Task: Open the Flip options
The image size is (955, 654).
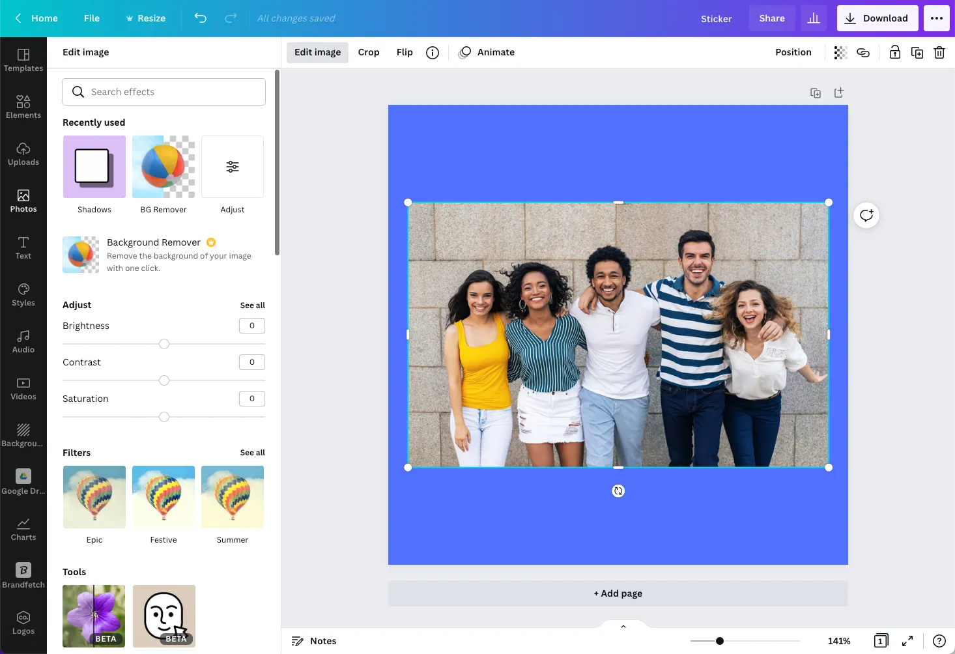Action: click(x=405, y=52)
